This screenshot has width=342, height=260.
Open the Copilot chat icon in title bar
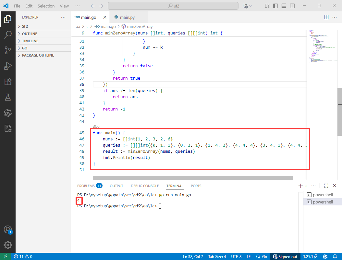tap(245, 6)
